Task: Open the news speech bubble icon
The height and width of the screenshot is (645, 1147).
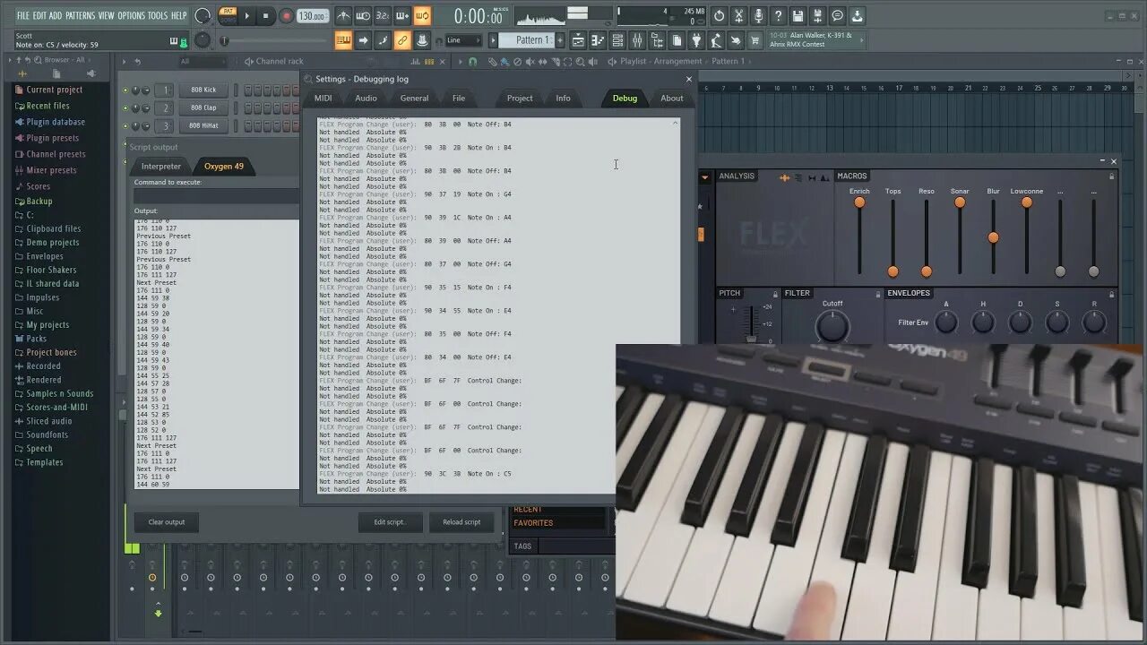Action: pos(837,15)
